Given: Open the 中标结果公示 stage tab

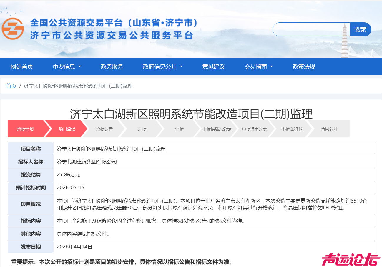Looking at the screenshot, I should pos(255,129).
